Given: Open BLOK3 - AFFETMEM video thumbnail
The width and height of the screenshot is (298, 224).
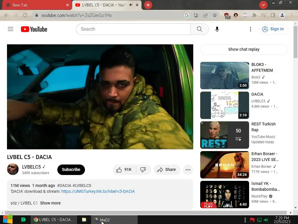Looking at the screenshot, I should pyautogui.click(x=224, y=76).
